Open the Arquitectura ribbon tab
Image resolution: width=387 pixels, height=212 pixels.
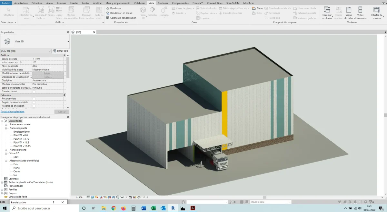pos(21,3)
